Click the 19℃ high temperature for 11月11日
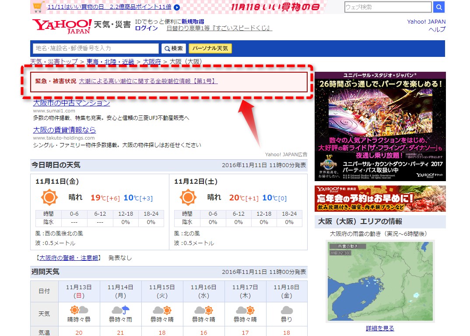The image size is (470, 336). [98, 198]
